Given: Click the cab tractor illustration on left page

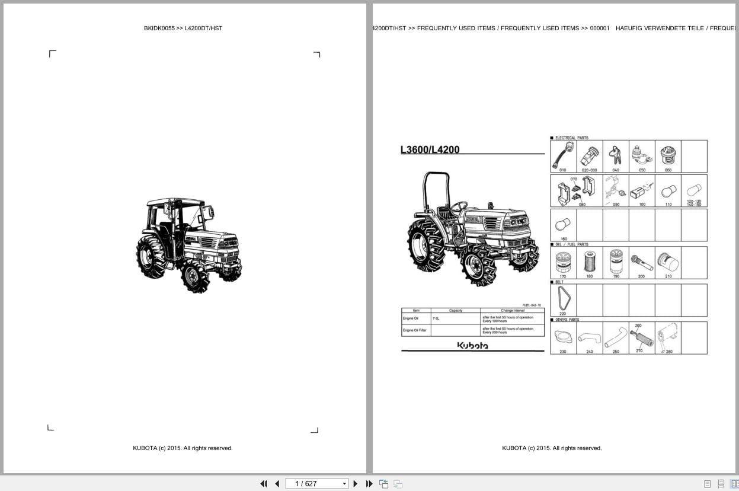Looking at the screenshot, I should (x=188, y=245).
